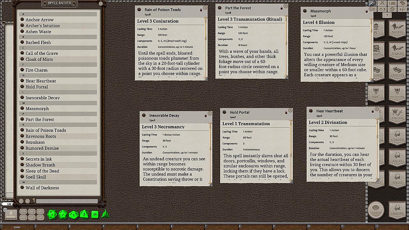Viewport: 409px width, 230px height.
Task: Click the walking figure character icon
Action: coord(387,15)
